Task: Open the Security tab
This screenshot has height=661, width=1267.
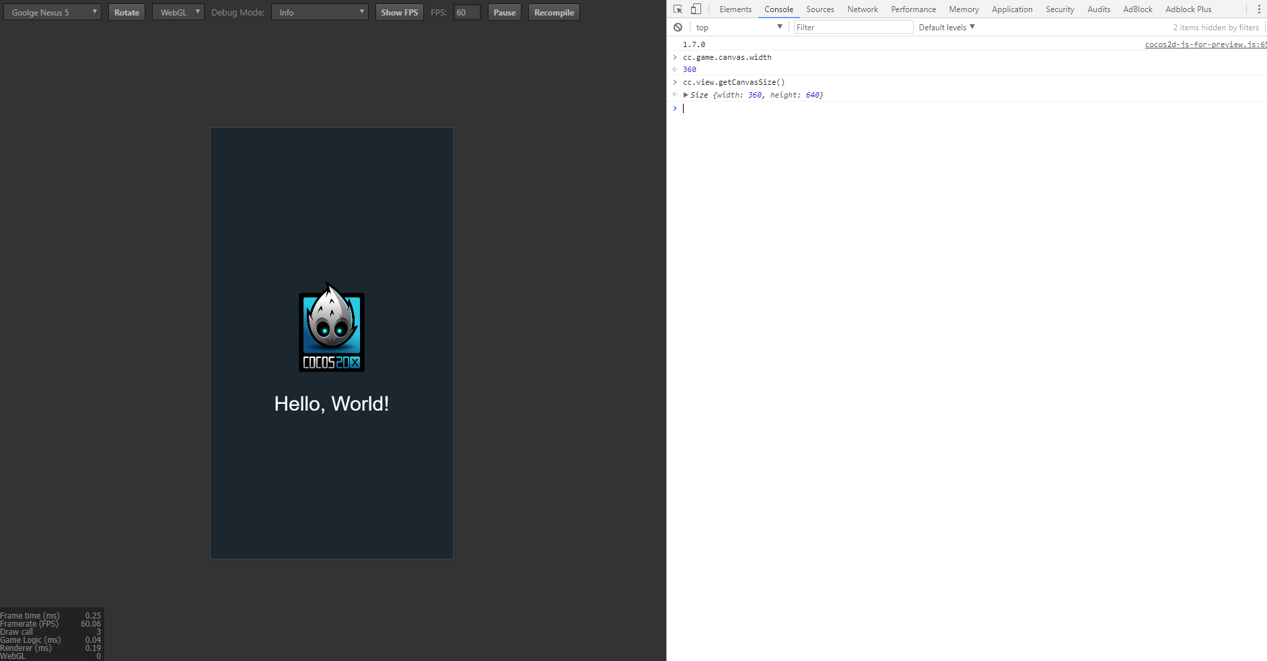Action: click(x=1060, y=9)
